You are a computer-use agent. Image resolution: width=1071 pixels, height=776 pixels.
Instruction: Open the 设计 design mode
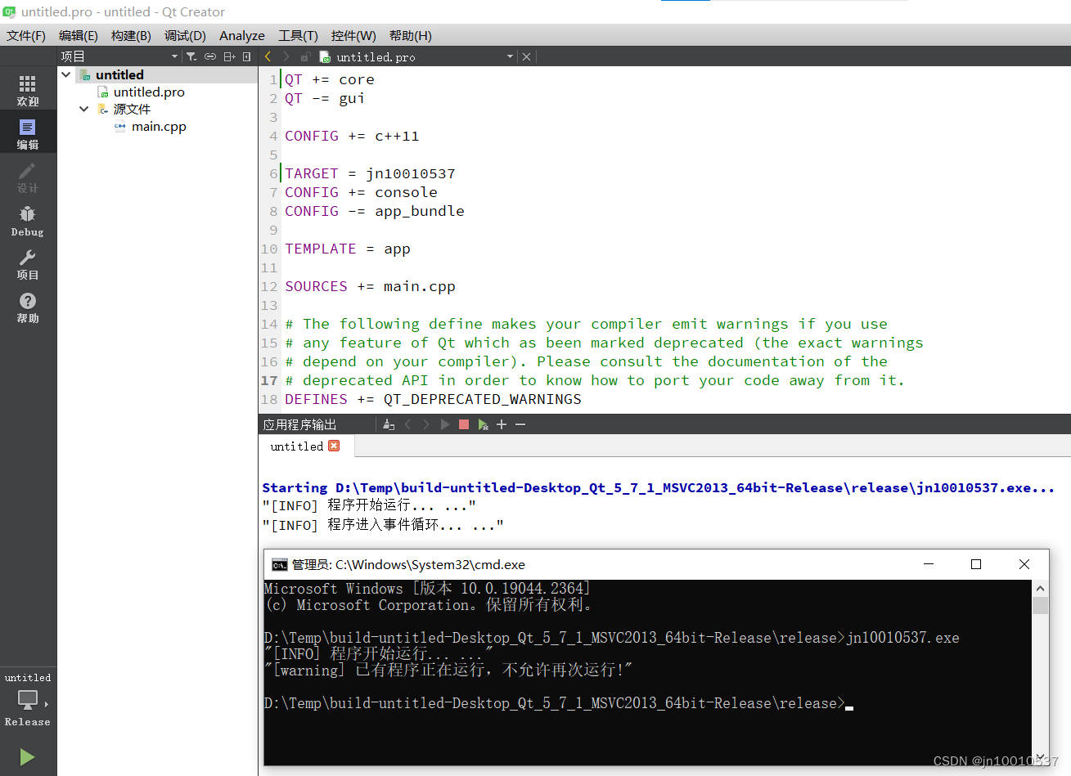pyautogui.click(x=28, y=177)
